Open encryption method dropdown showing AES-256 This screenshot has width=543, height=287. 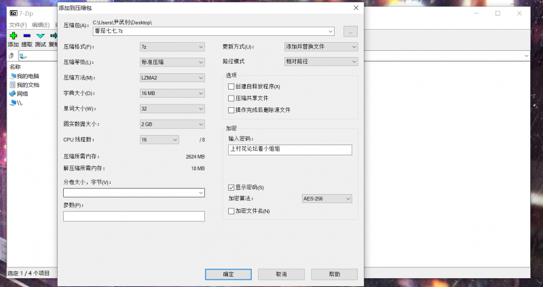(326, 199)
